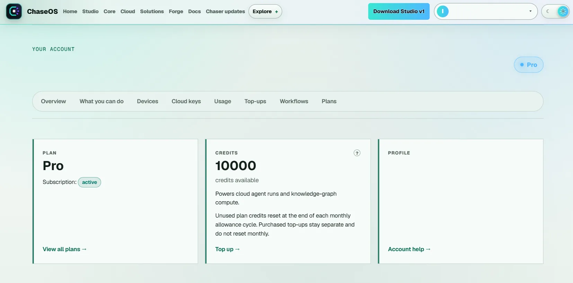Image resolution: width=573 pixels, height=283 pixels.
Task: Open the Core nav item
Action: (109, 11)
